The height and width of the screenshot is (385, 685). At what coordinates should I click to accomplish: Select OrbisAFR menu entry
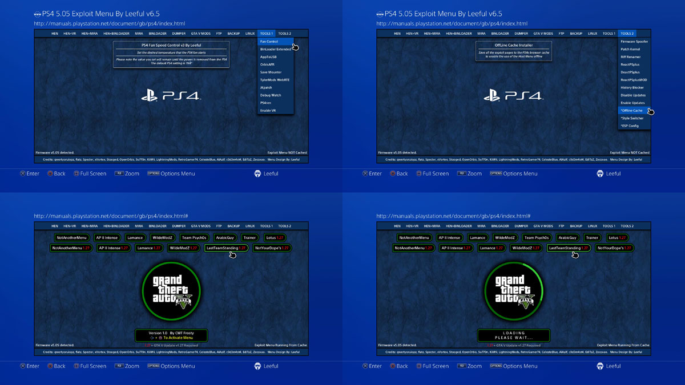click(x=275, y=64)
